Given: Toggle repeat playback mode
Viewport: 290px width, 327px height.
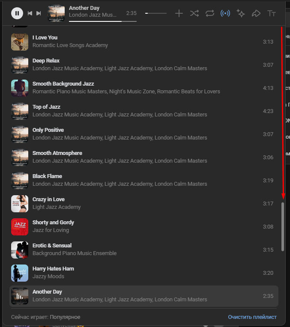Looking at the screenshot, I should point(209,13).
